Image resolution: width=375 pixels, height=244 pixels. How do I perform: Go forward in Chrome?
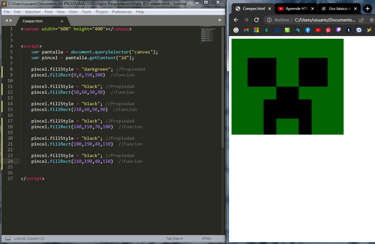click(246, 20)
